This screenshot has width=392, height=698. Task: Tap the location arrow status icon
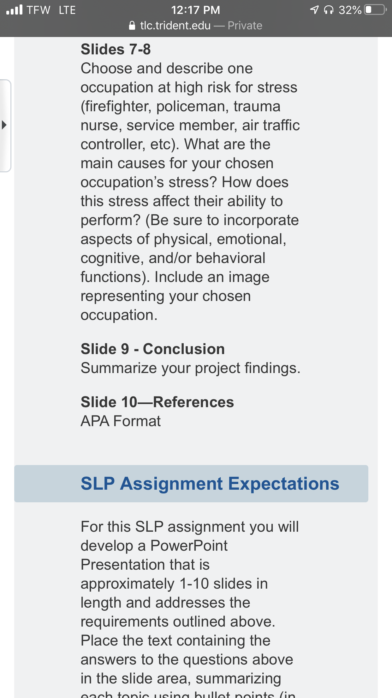pos(314,10)
